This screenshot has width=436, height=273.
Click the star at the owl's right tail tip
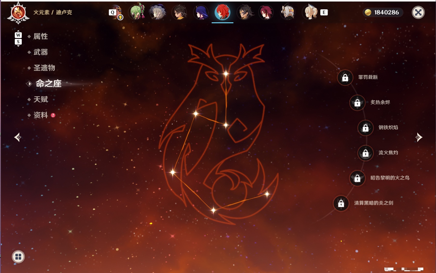click(x=267, y=194)
